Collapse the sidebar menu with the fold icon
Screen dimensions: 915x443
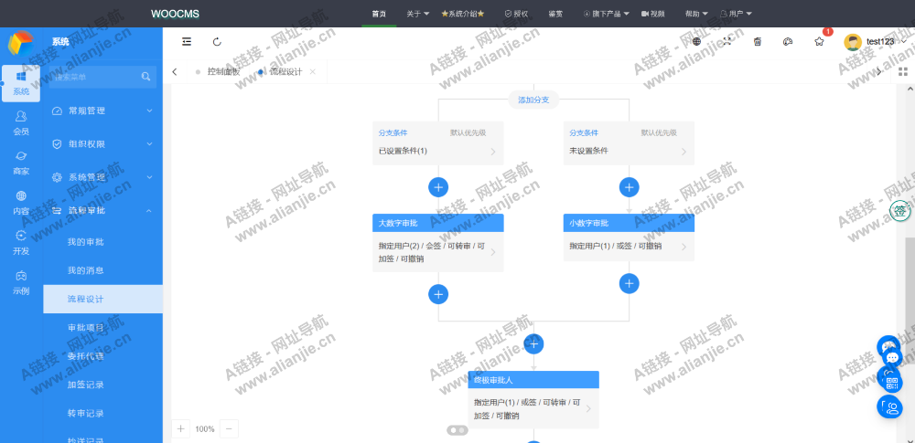tap(187, 41)
